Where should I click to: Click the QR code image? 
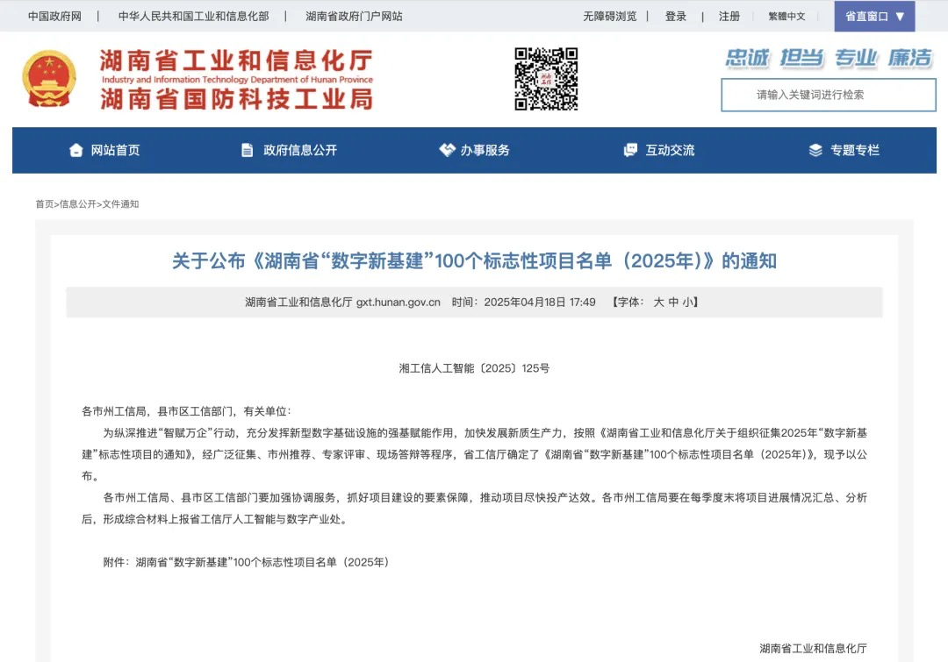pyautogui.click(x=546, y=79)
